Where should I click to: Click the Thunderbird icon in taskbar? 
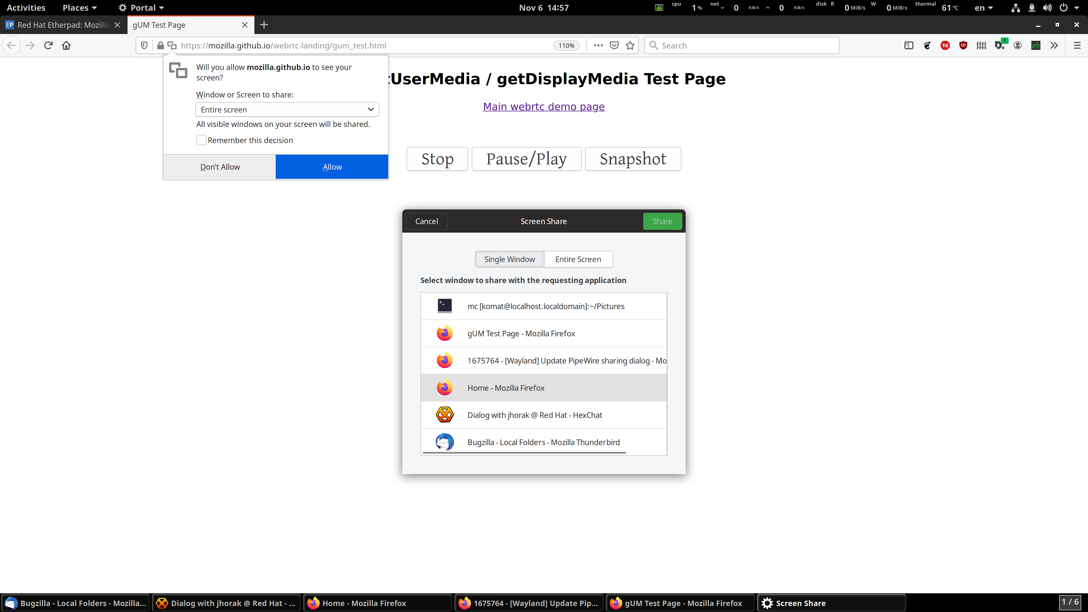coord(10,603)
